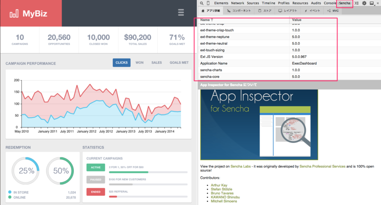
Task: Sort the grid by Name column
Action: click(x=244, y=20)
